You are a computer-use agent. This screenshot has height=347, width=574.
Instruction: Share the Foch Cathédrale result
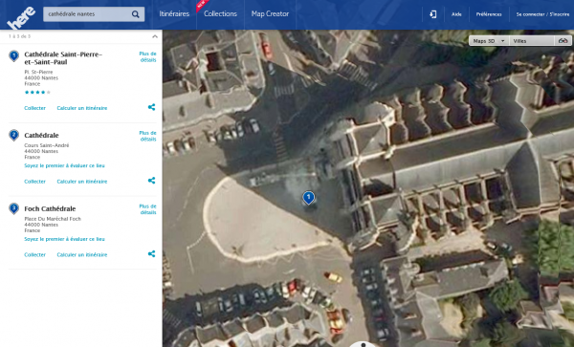pyautogui.click(x=151, y=253)
